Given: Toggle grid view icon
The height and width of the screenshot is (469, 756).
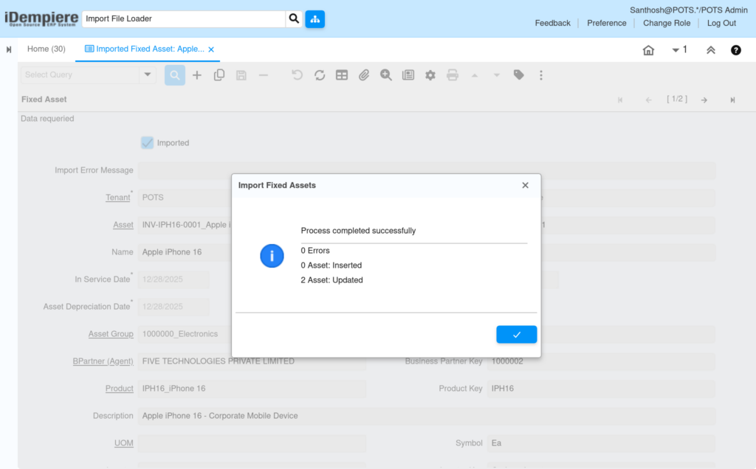Looking at the screenshot, I should [342, 75].
